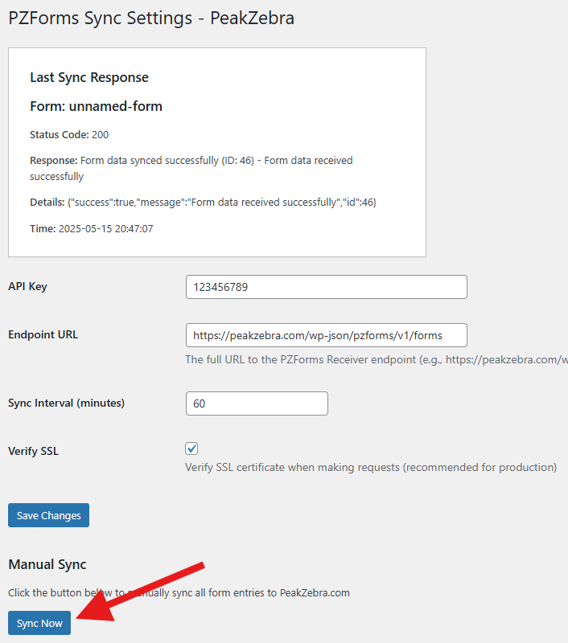The width and height of the screenshot is (568, 643).
Task: Click the Time 2025-05-15 timestamp line
Action: (91, 229)
